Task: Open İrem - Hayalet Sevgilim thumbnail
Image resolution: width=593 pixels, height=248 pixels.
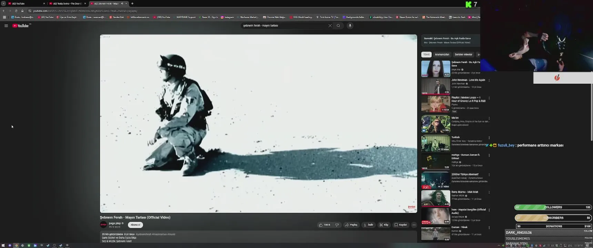Action: 436,216
